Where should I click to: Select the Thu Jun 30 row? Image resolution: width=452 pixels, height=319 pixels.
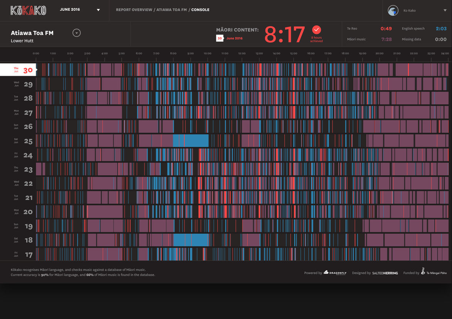(x=18, y=70)
